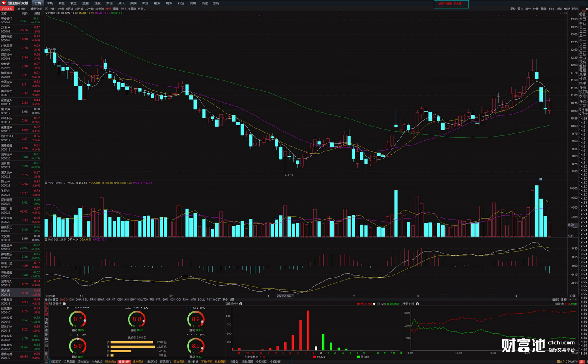Click the circle icon before MACD label
The width and height of the screenshot is (588, 364).
pos(46,239)
